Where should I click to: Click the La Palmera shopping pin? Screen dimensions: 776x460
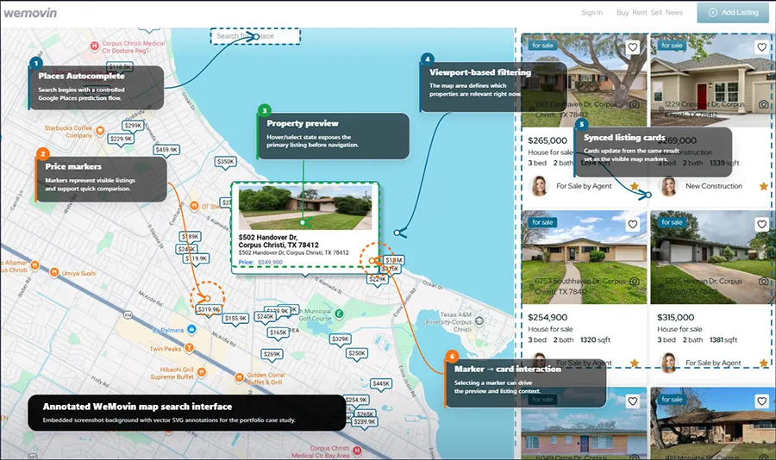coord(191,329)
